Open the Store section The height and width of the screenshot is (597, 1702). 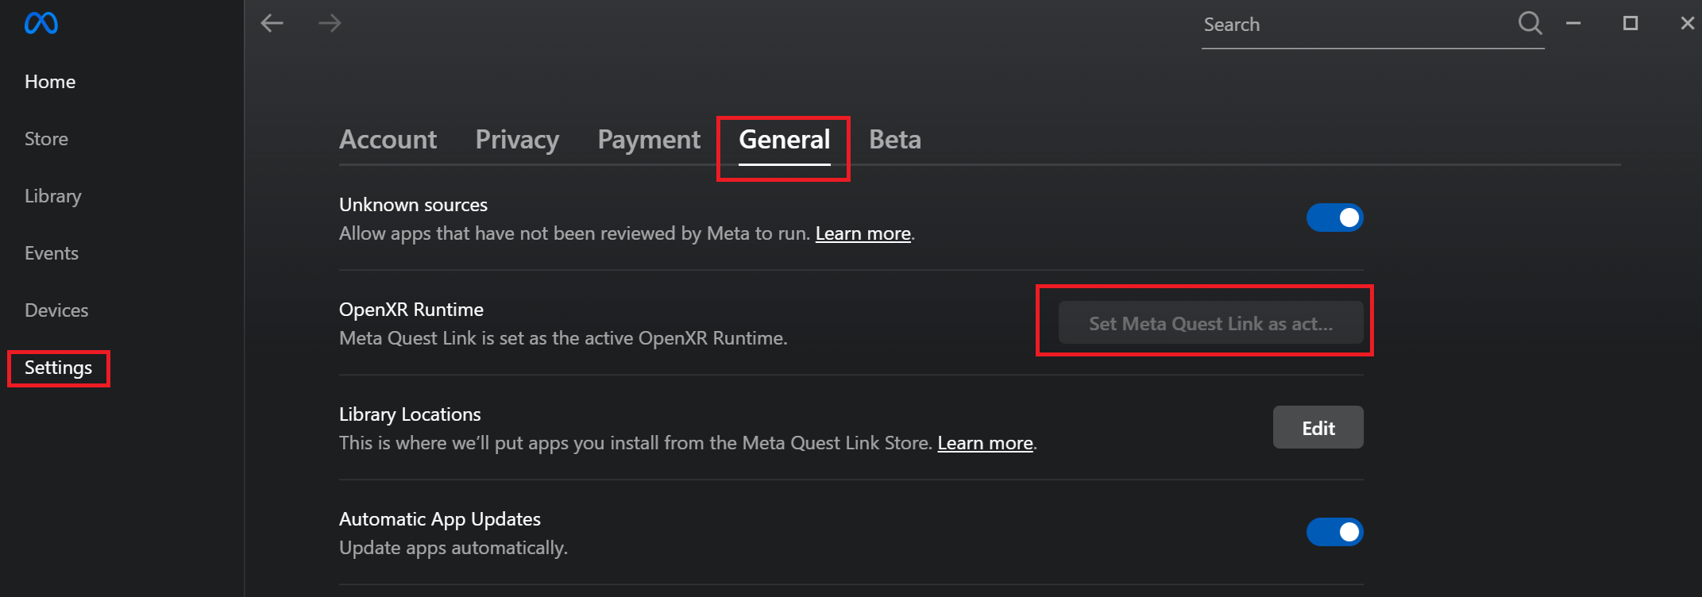[45, 138]
